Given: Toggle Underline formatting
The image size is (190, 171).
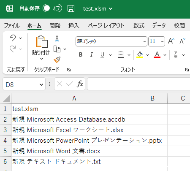Looking at the screenshot, I should pyautogui.click(x=103, y=55).
